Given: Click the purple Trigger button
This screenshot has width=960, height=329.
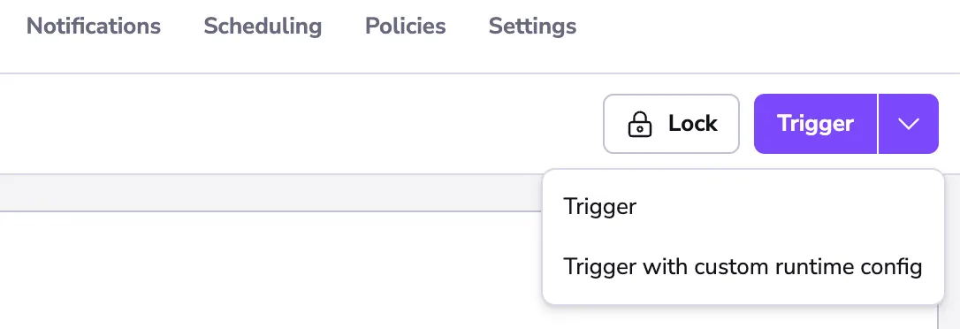Looking at the screenshot, I should [815, 124].
